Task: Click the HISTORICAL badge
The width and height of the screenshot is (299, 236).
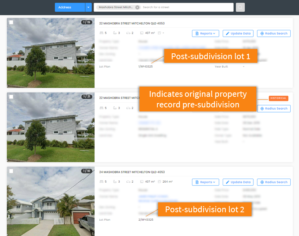Action: (279, 98)
